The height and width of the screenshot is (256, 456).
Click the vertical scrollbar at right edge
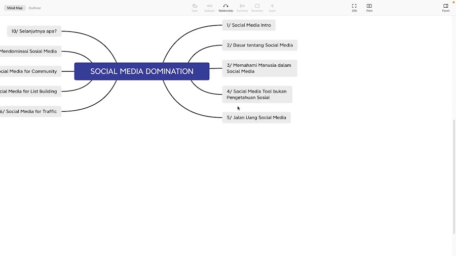coord(454,177)
